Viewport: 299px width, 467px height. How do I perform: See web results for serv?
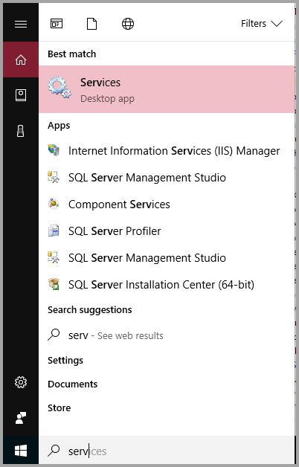tap(167, 335)
